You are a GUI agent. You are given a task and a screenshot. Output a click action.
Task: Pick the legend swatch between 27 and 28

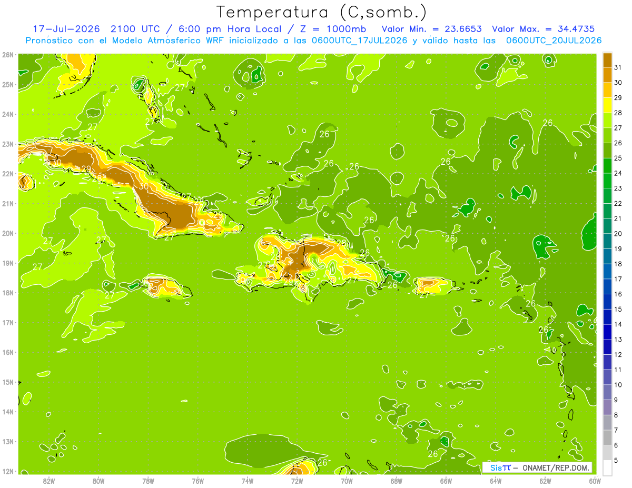(608, 120)
